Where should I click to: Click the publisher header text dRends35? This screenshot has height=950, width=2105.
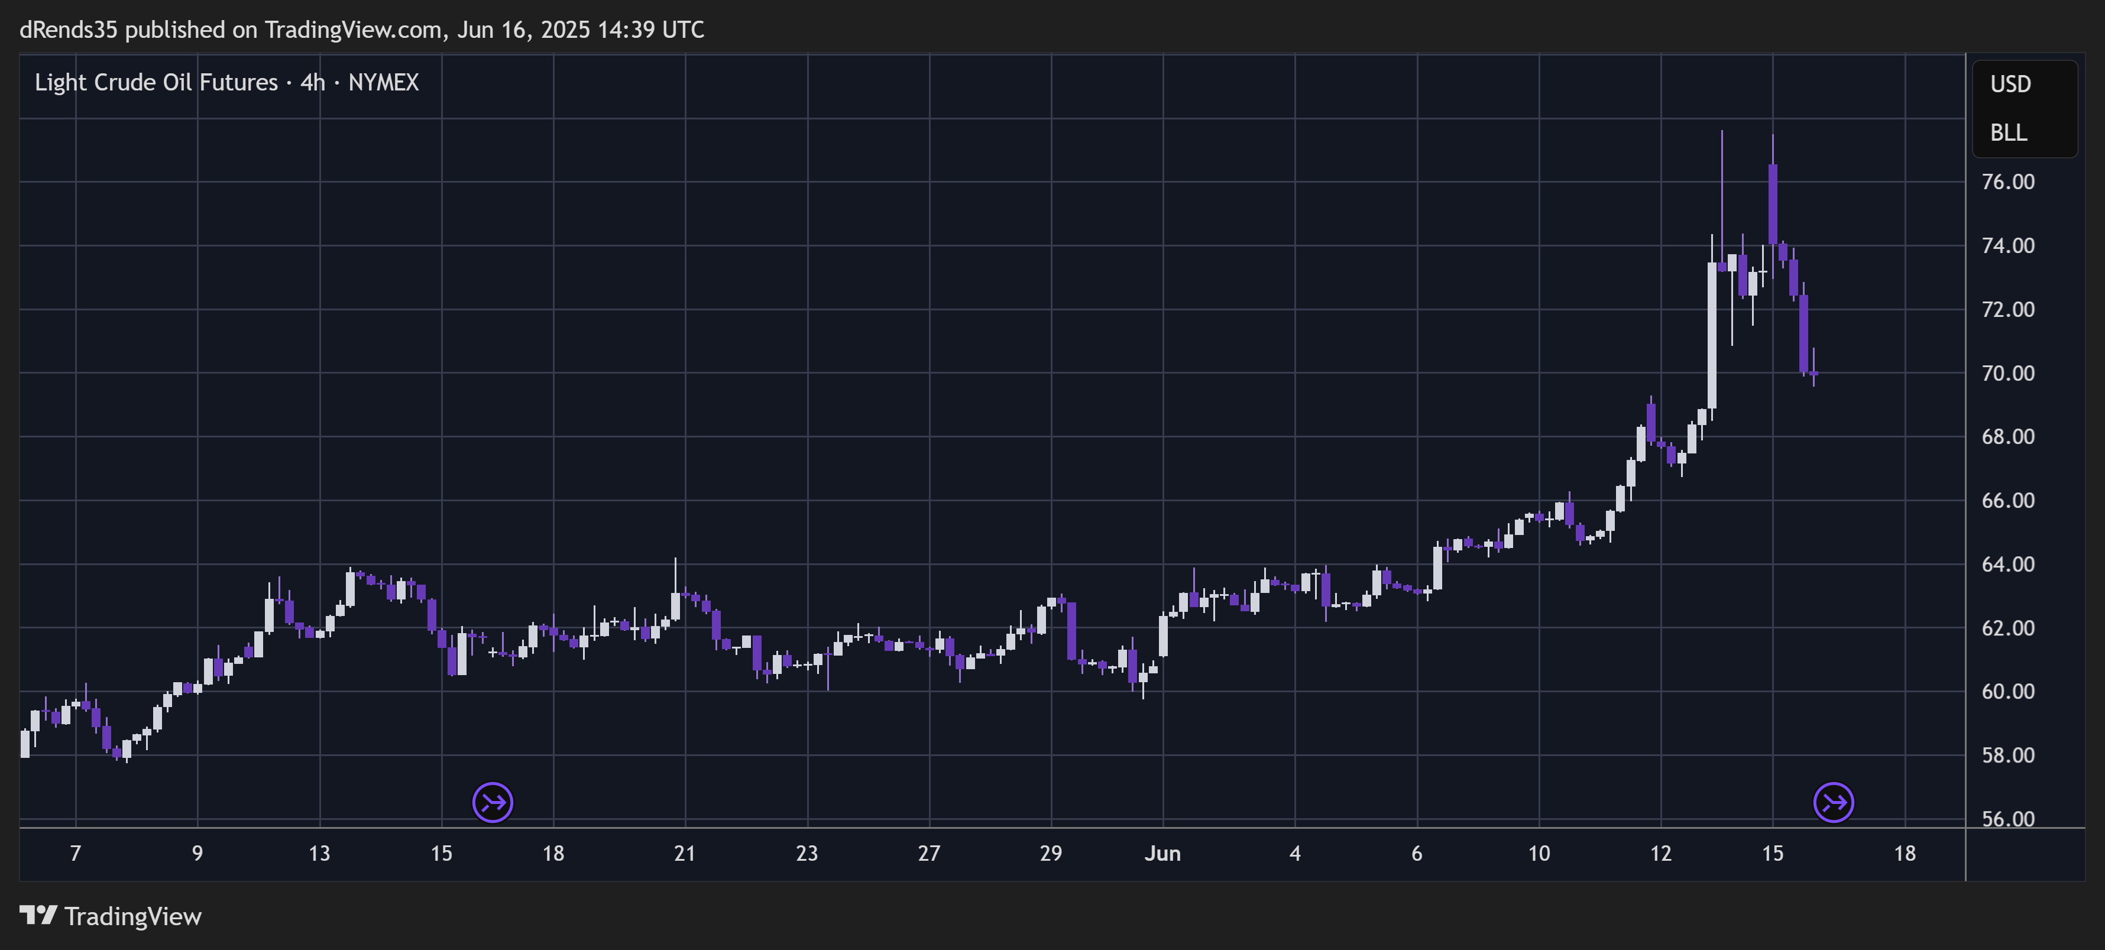tap(69, 30)
